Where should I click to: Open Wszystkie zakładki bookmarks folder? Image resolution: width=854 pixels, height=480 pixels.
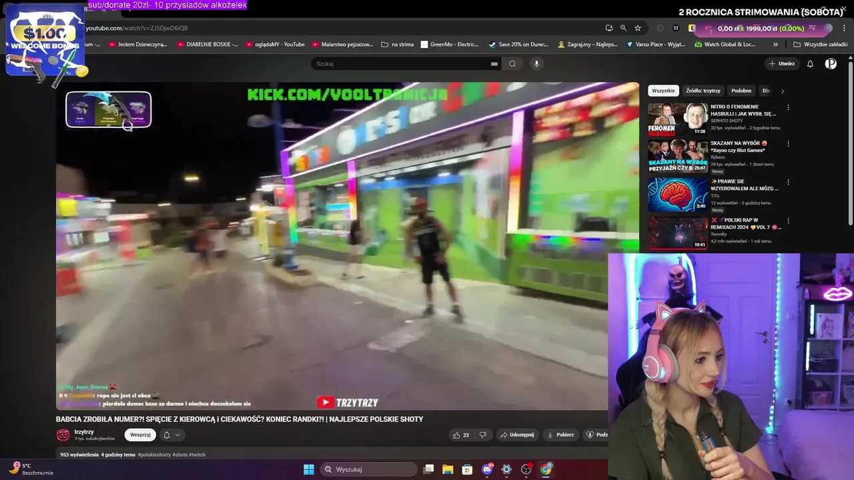tap(820, 45)
